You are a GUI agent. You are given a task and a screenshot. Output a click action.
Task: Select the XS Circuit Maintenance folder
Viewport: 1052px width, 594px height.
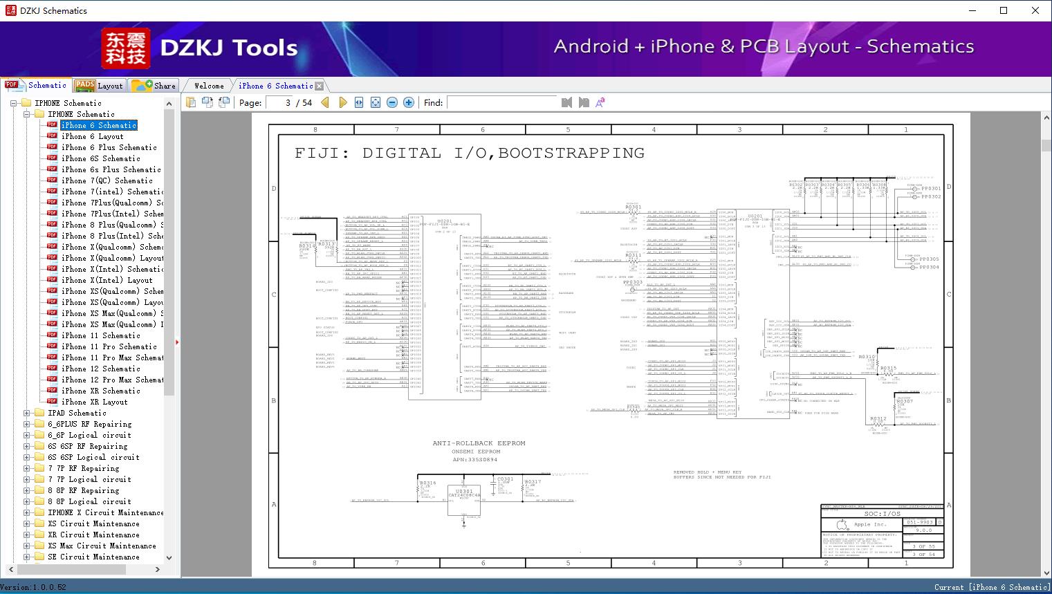[x=94, y=523]
